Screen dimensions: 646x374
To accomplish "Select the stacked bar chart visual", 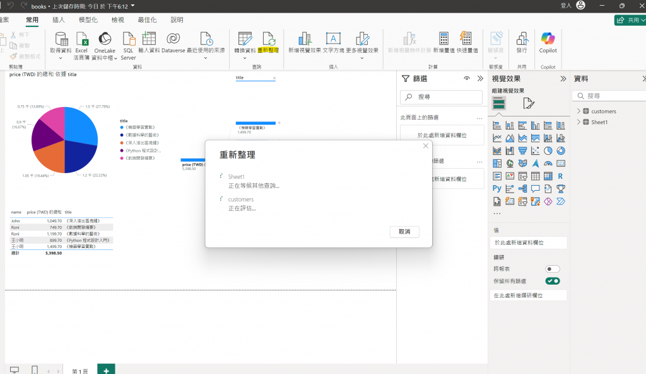I will (497, 125).
